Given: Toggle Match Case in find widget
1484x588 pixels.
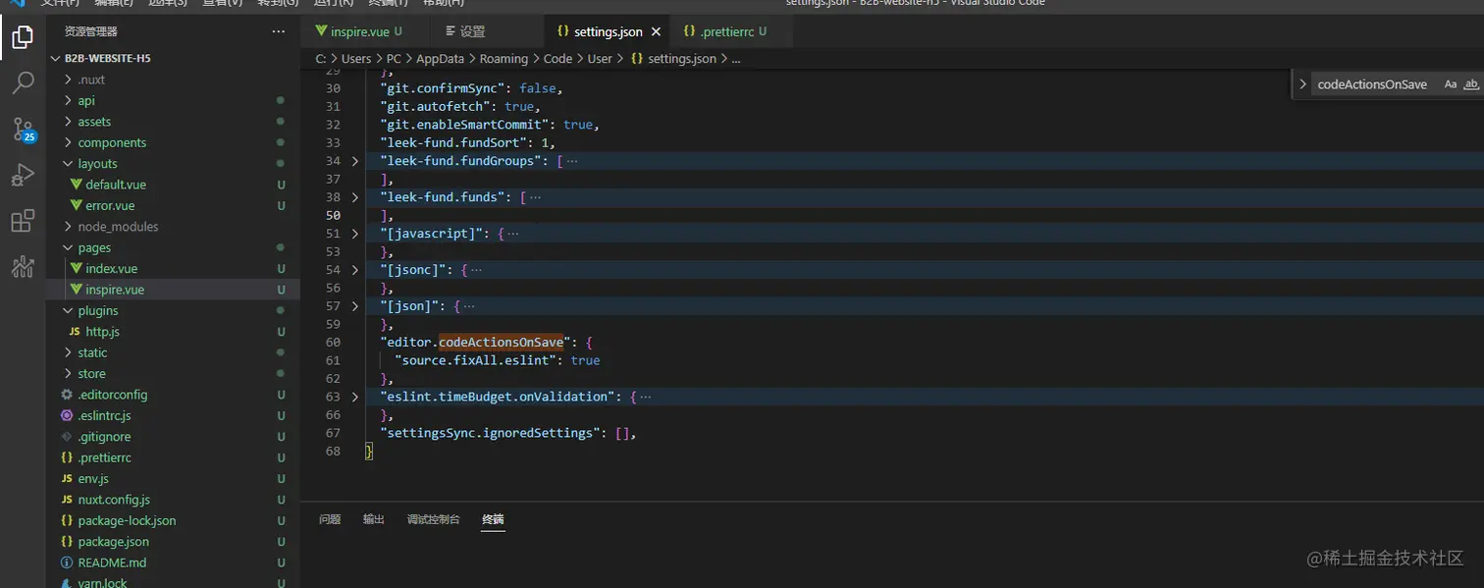Looking at the screenshot, I should (1451, 84).
